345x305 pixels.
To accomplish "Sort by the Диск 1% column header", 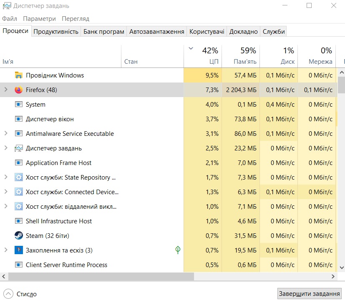I will (x=279, y=56).
